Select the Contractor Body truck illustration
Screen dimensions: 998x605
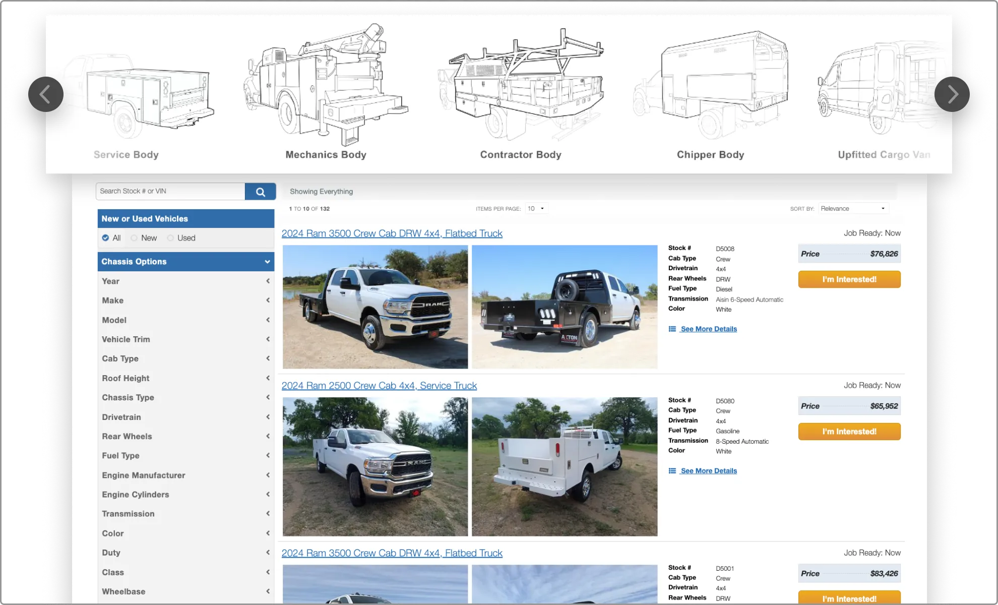[521, 86]
